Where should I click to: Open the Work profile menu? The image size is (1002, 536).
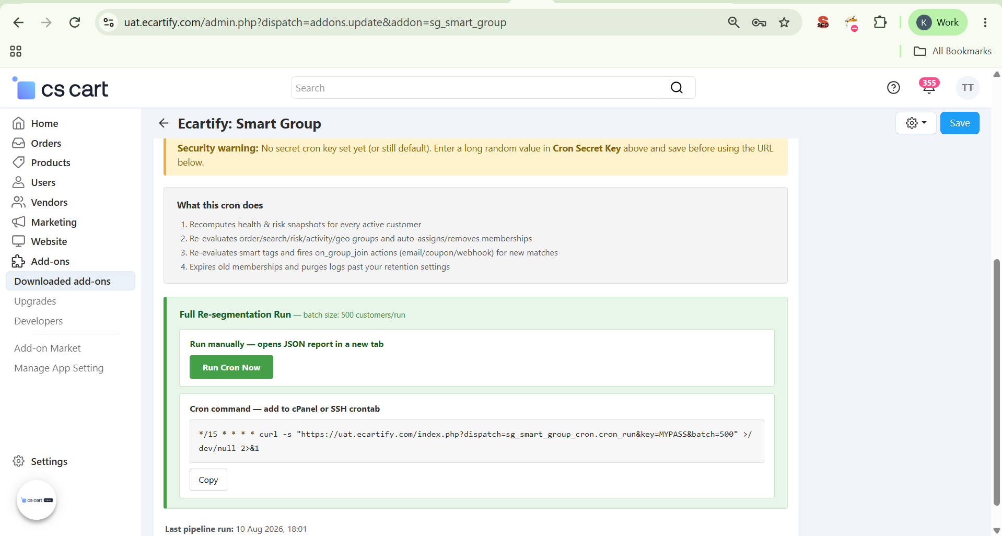pos(938,22)
